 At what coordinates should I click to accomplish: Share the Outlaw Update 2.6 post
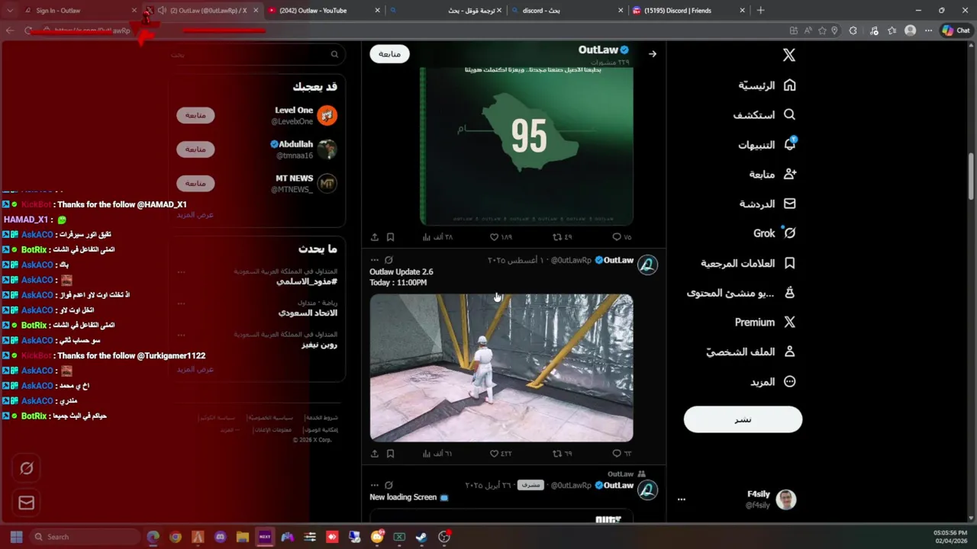375,454
